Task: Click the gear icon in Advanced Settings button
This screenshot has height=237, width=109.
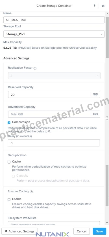Action: click(6, 231)
